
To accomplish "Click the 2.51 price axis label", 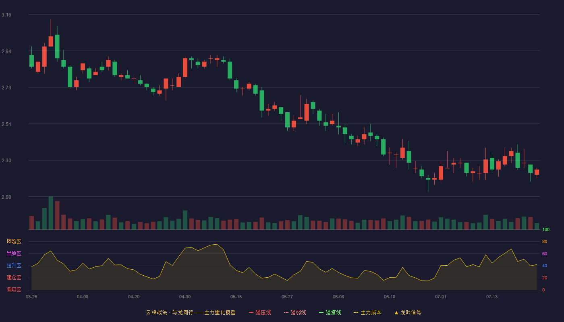I will [x=6, y=124].
